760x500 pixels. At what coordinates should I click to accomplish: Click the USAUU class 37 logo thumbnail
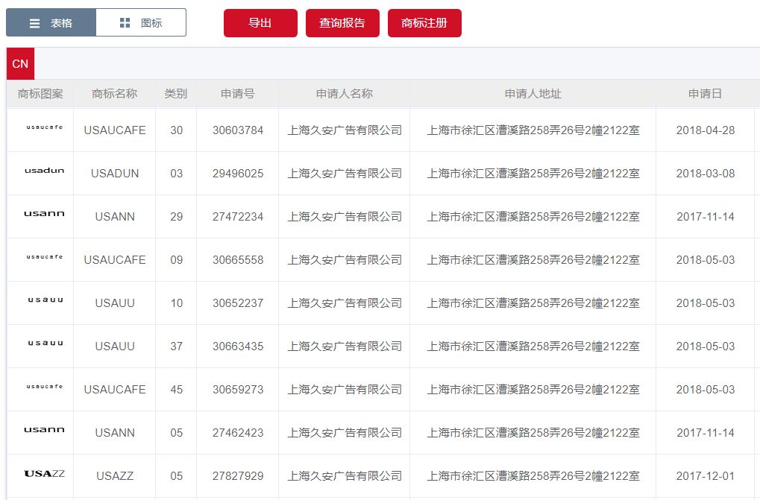pyautogui.click(x=45, y=344)
